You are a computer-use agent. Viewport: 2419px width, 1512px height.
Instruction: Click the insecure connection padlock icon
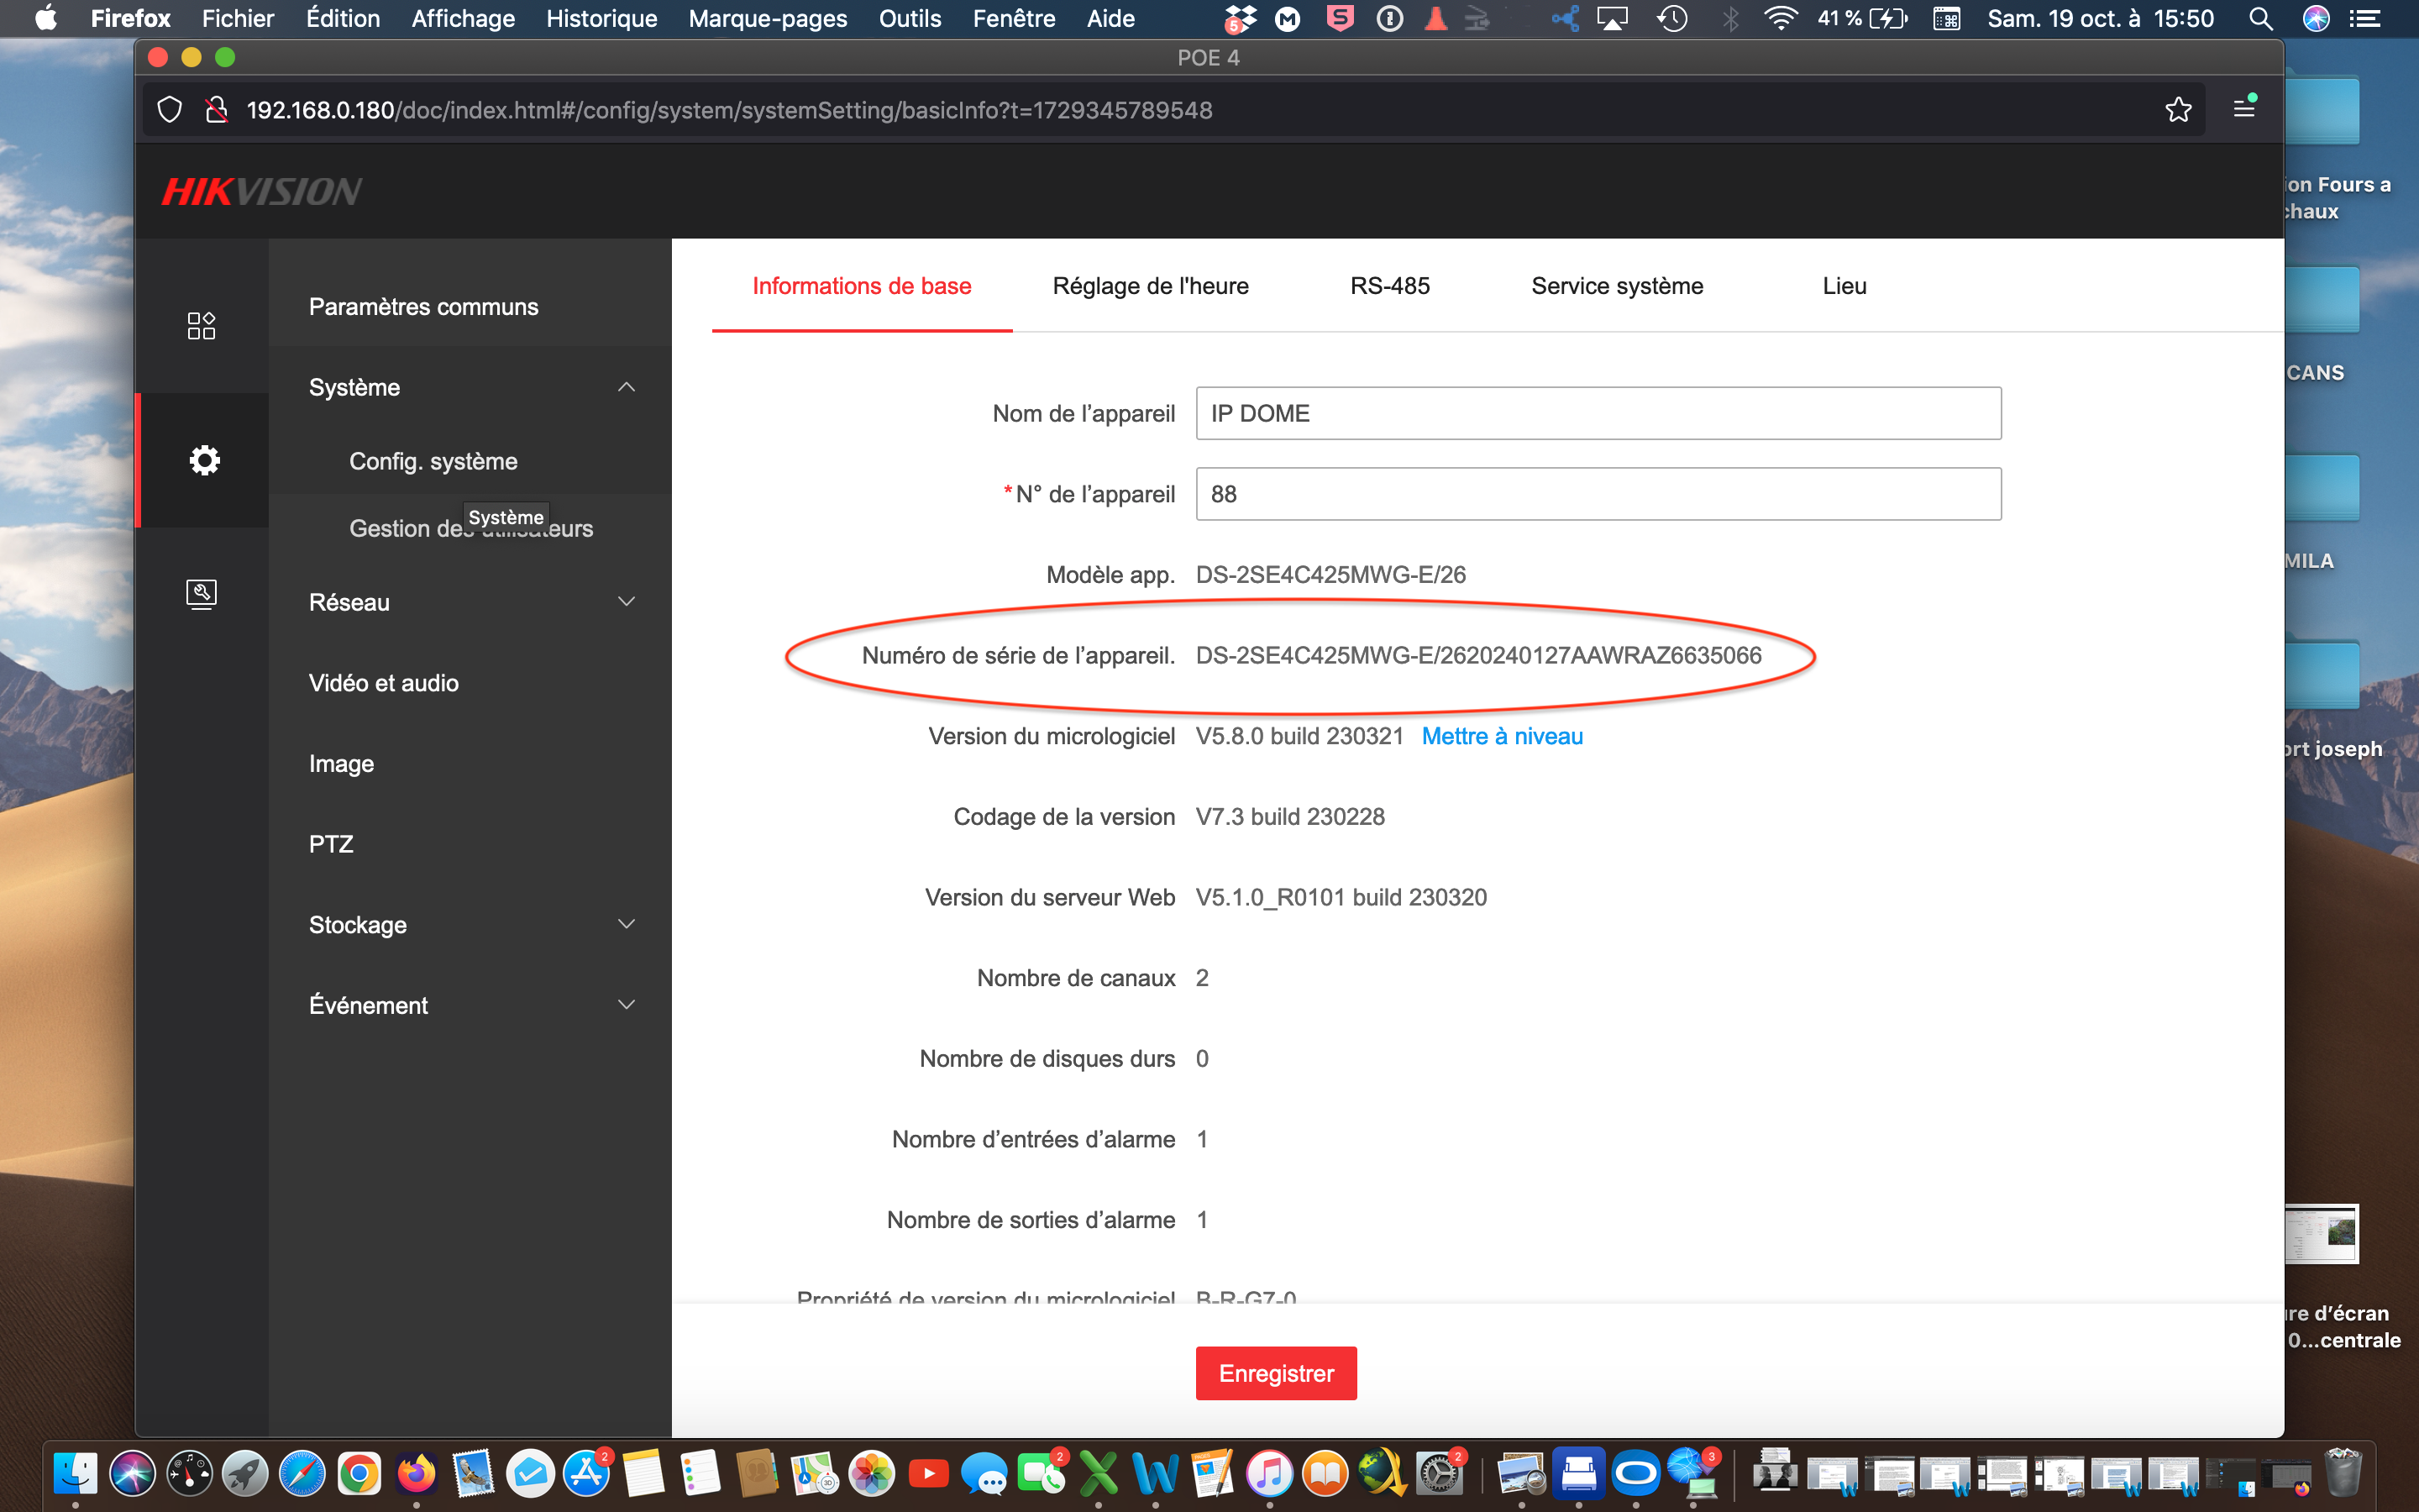click(216, 110)
